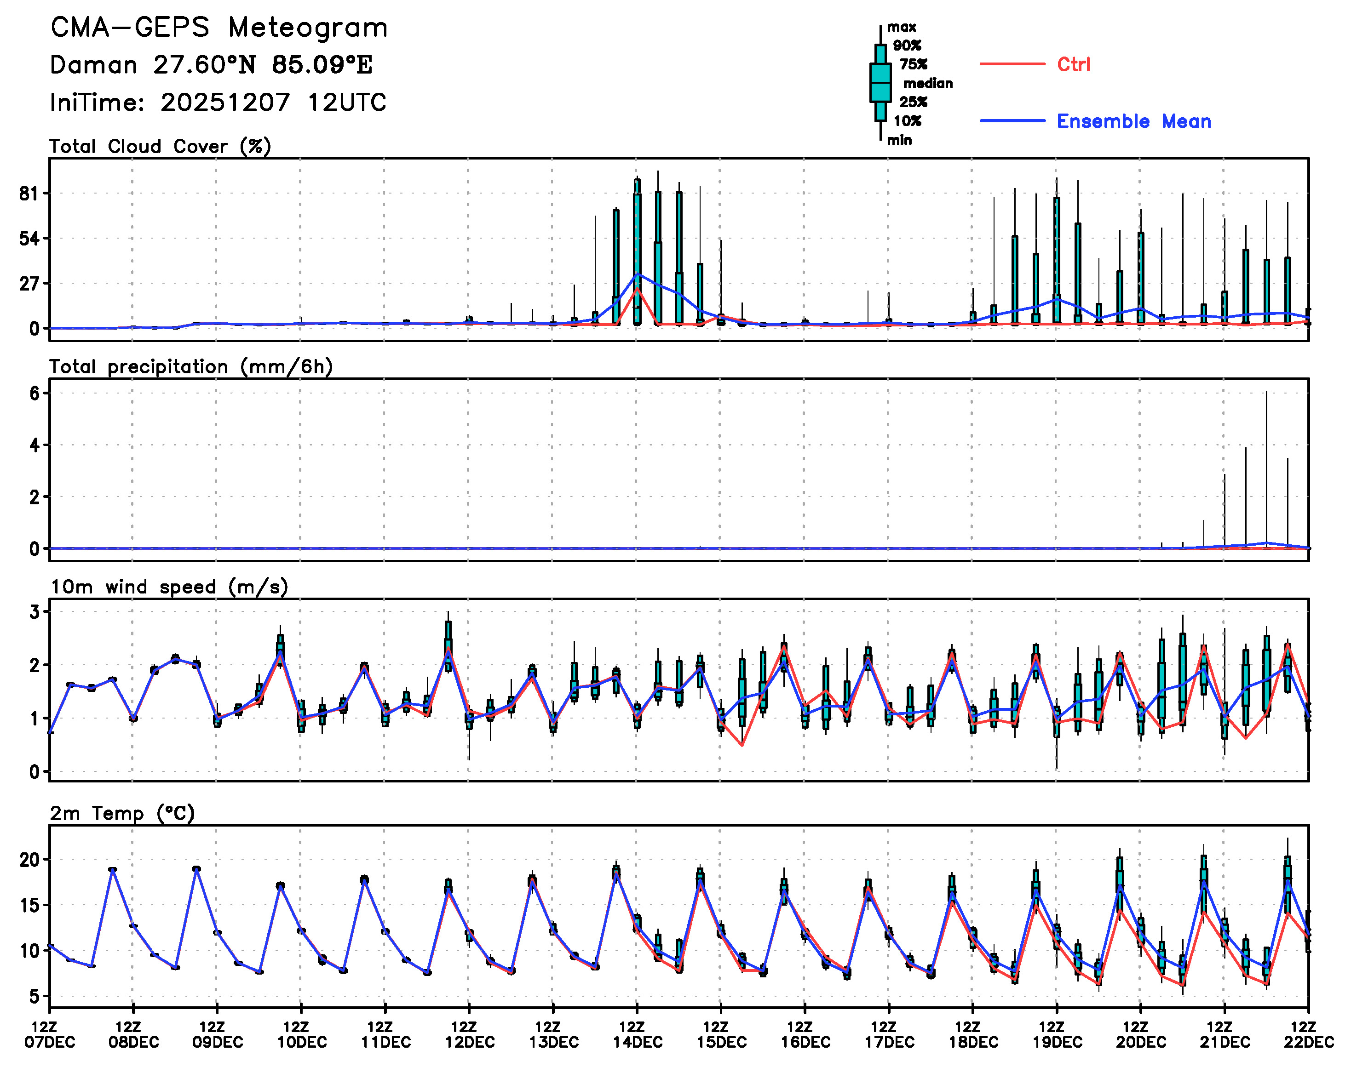Click the median label in the legend
Image resolution: width=1351 pixels, height=1067 pixels.
[x=927, y=83]
